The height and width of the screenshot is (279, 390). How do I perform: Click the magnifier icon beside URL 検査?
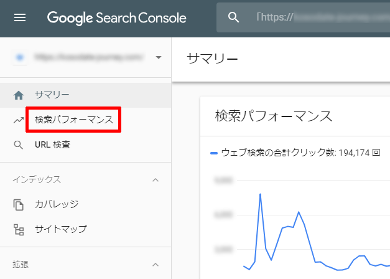click(x=19, y=145)
